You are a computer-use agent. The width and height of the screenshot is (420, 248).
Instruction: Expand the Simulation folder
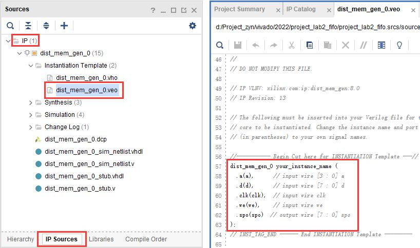coord(31,115)
